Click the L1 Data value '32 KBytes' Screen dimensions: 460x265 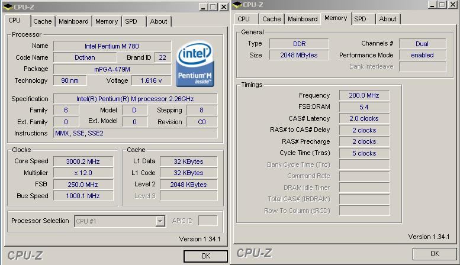[189, 161]
